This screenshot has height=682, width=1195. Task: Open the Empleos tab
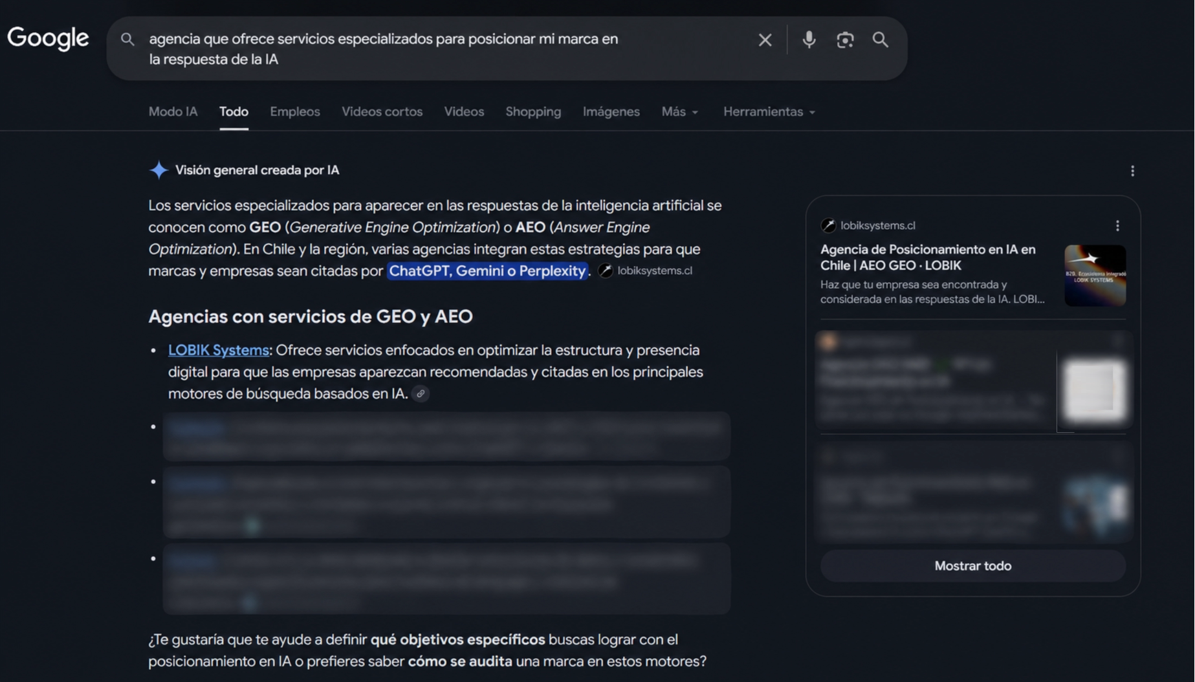pyautogui.click(x=295, y=111)
